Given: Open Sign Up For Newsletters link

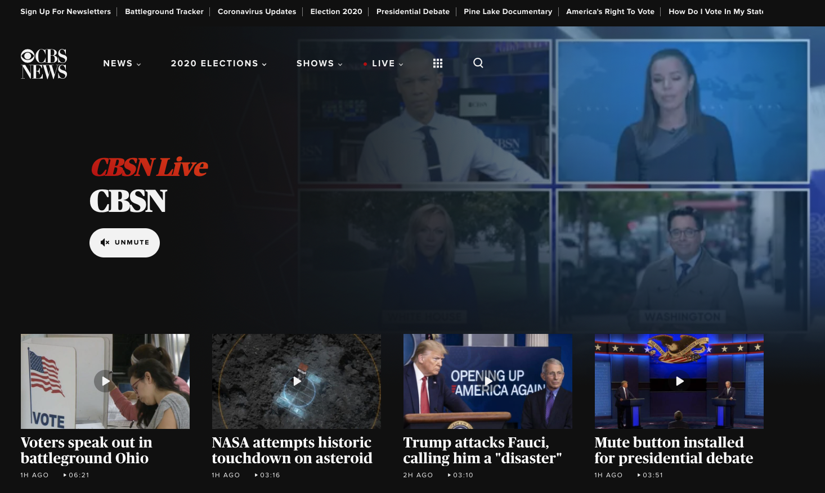Looking at the screenshot, I should 65,11.
